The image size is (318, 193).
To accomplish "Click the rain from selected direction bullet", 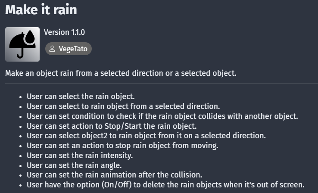I will 123,106.
